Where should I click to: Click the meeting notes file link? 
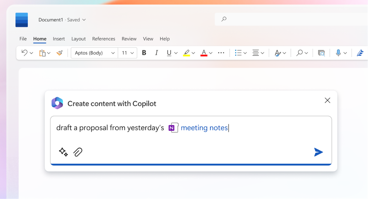tap(204, 128)
